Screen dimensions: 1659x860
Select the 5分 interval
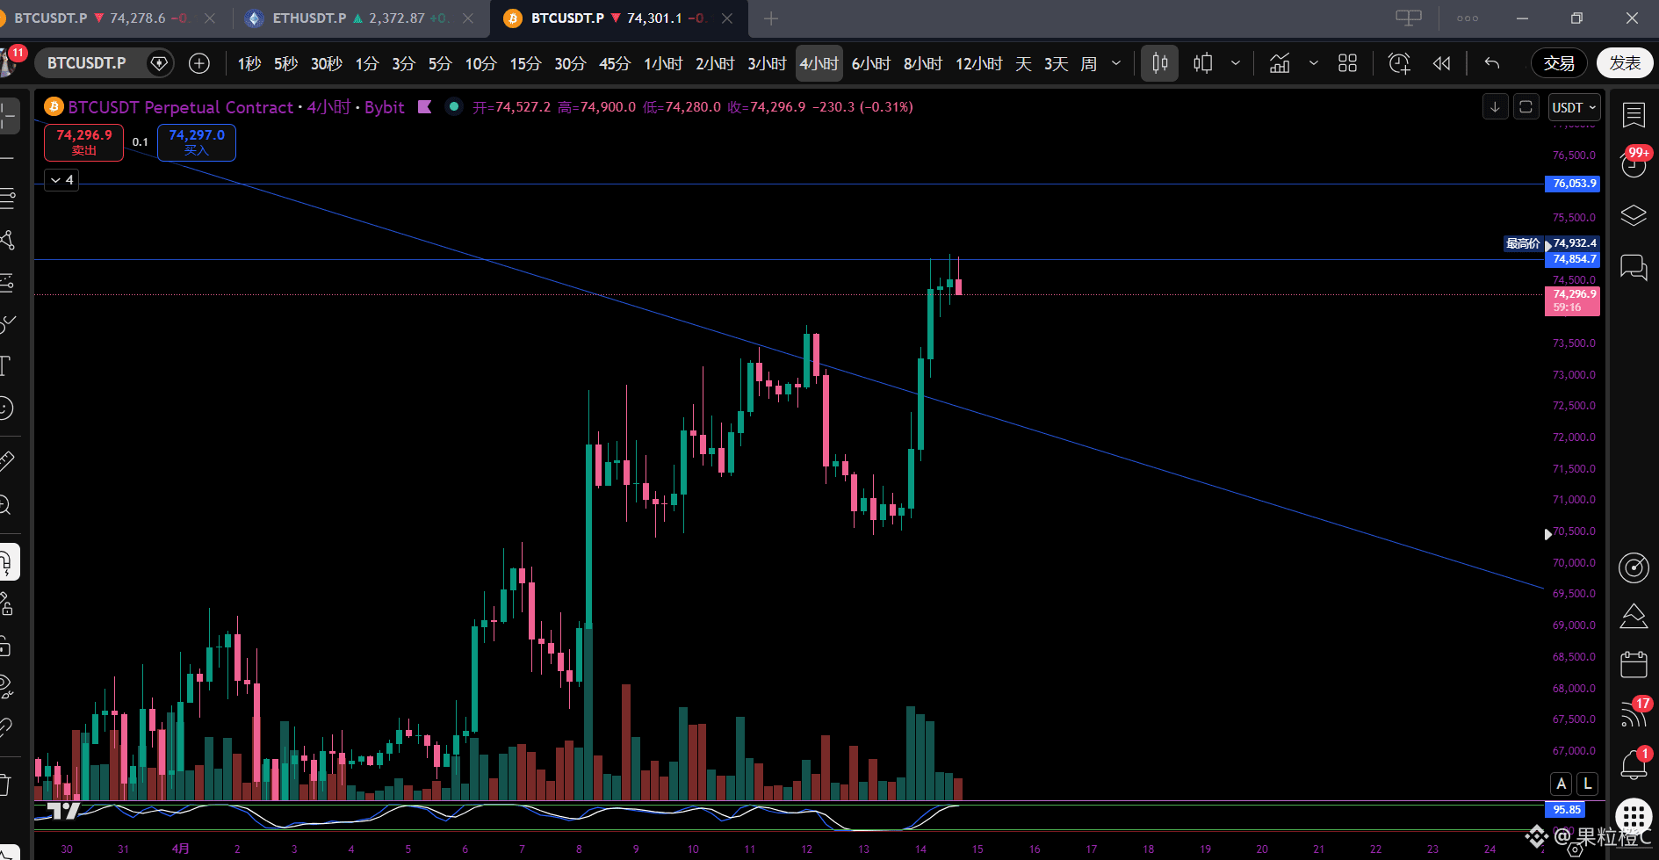coord(440,63)
